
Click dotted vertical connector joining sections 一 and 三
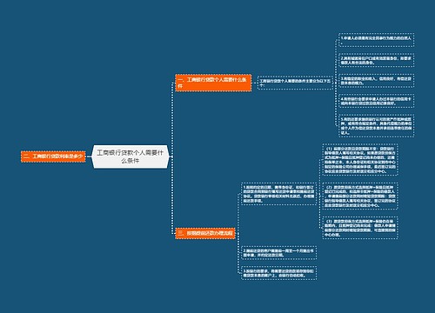point(172,158)
